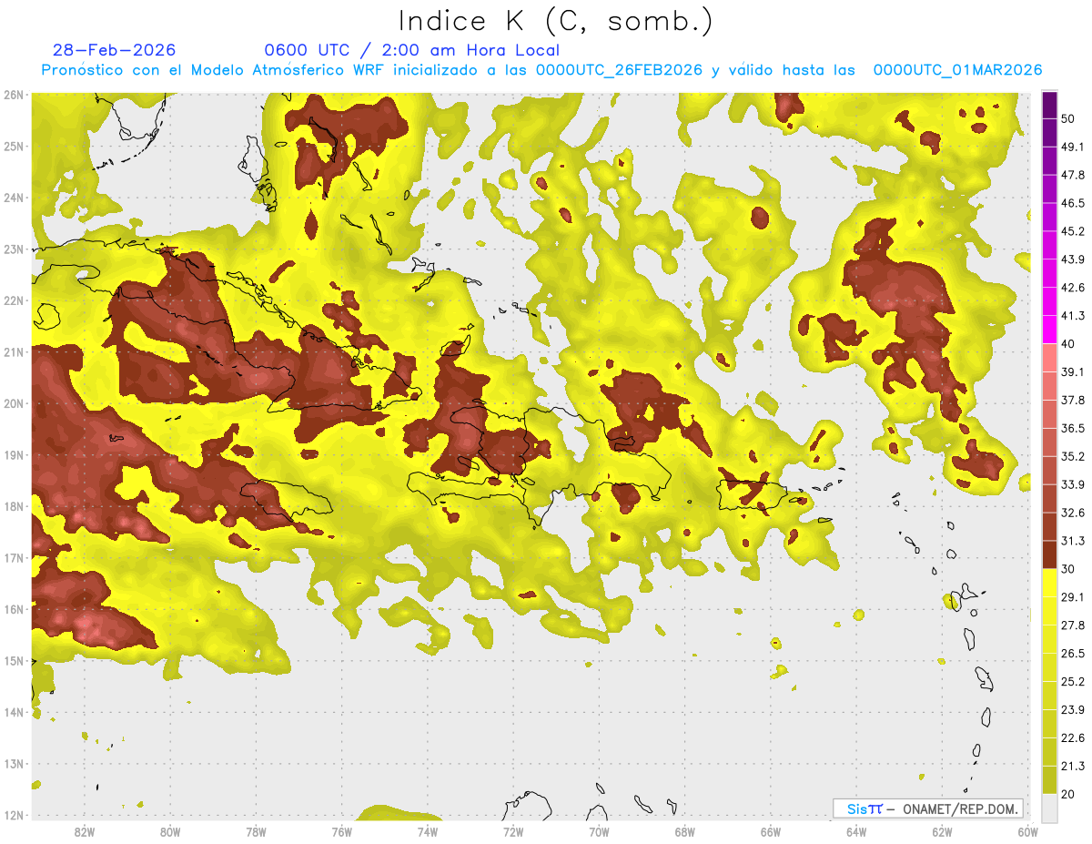Viewport: 1092px width, 844px height.
Task: Click the 19N latitude label
Action: coord(14,454)
